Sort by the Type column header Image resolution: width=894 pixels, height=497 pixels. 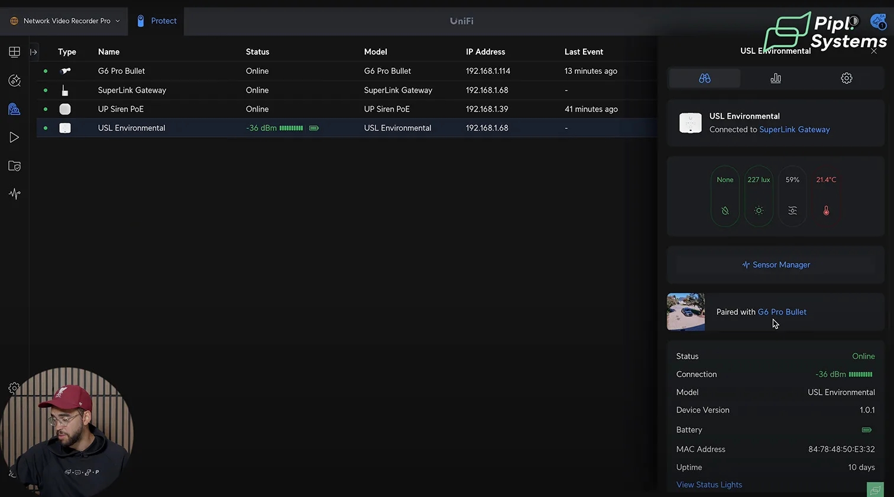pyautogui.click(x=67, y=52)
